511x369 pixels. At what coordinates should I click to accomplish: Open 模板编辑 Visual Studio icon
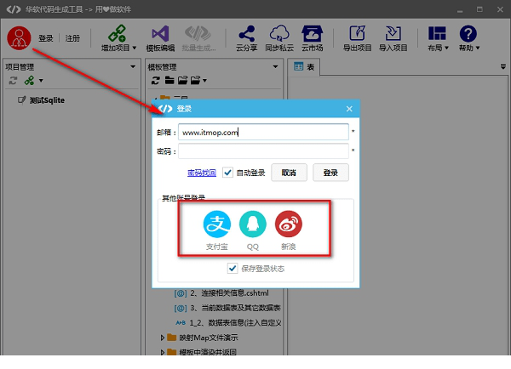tap(160, 33)
